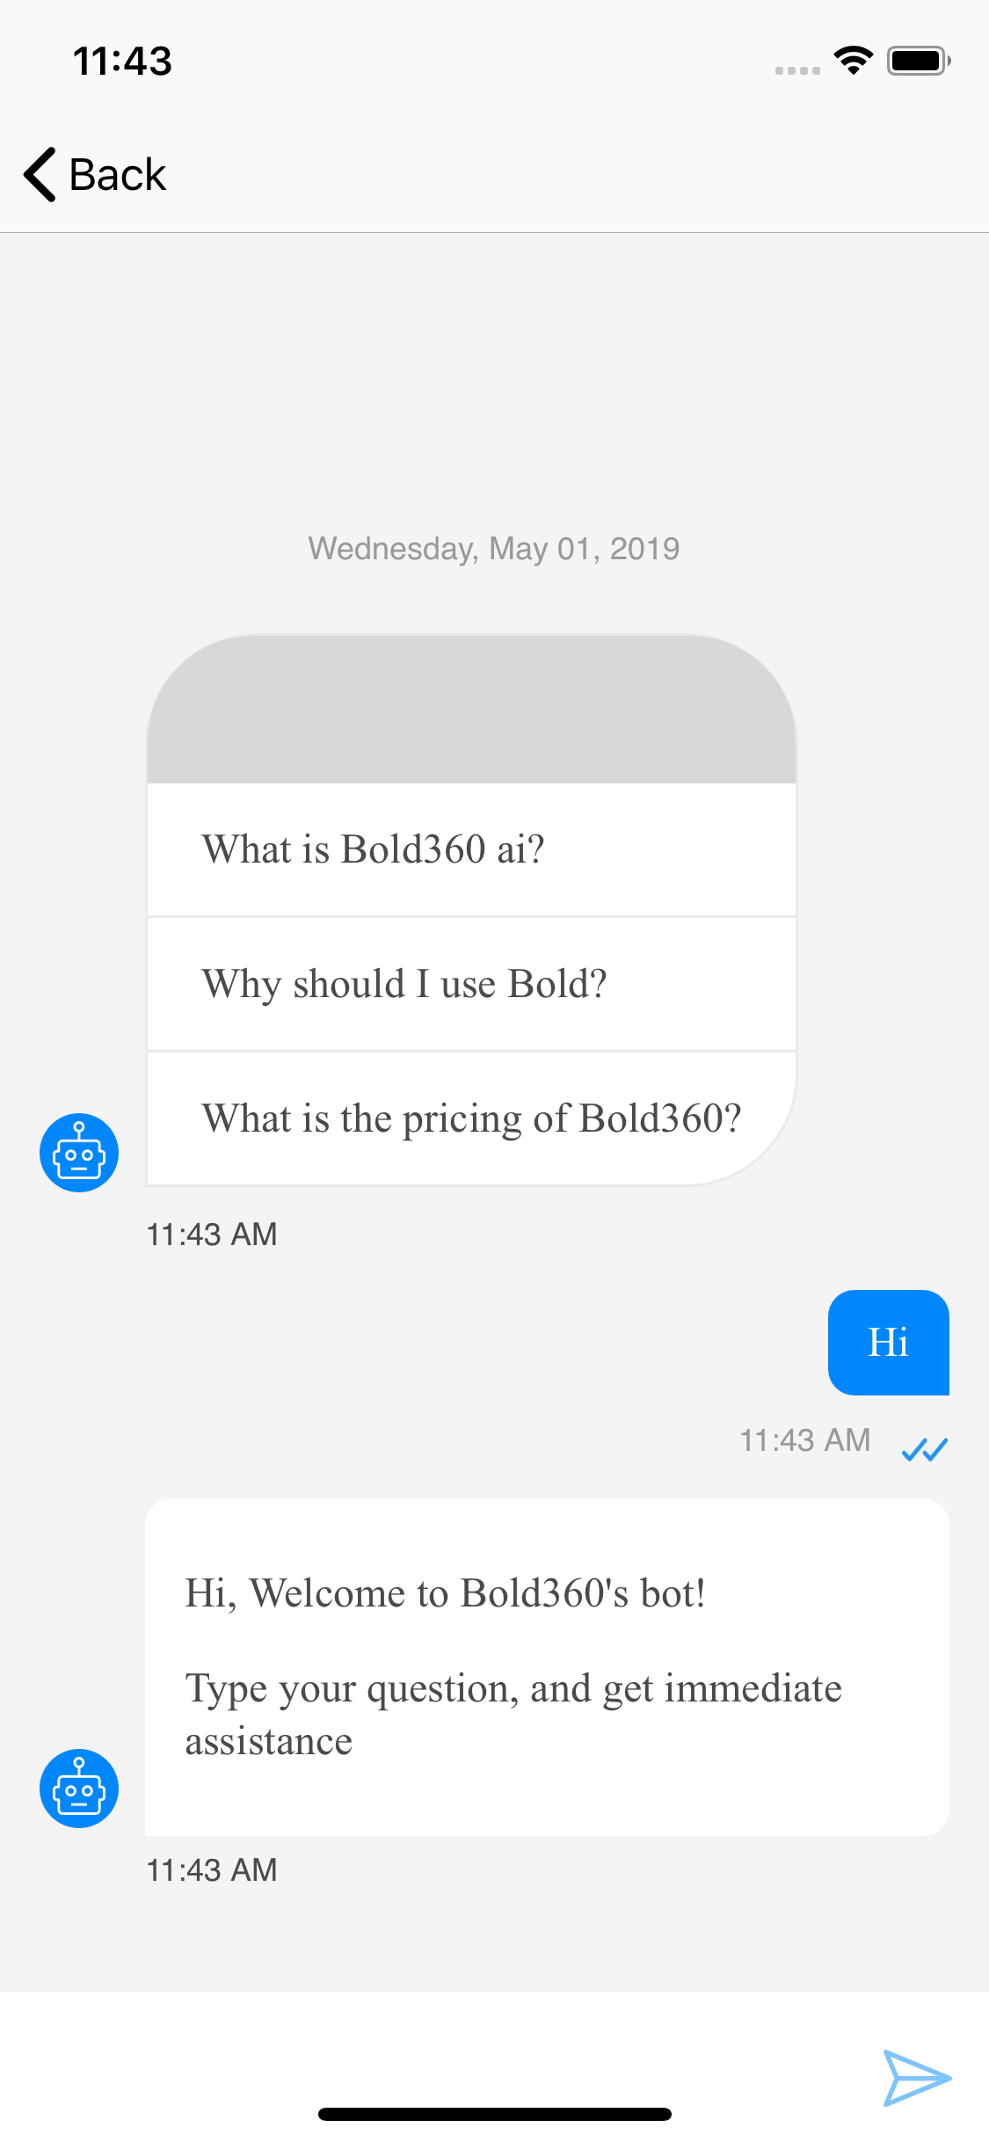Tap the send arrow icon
The image size is (989, 2142).
(916, 2078)
